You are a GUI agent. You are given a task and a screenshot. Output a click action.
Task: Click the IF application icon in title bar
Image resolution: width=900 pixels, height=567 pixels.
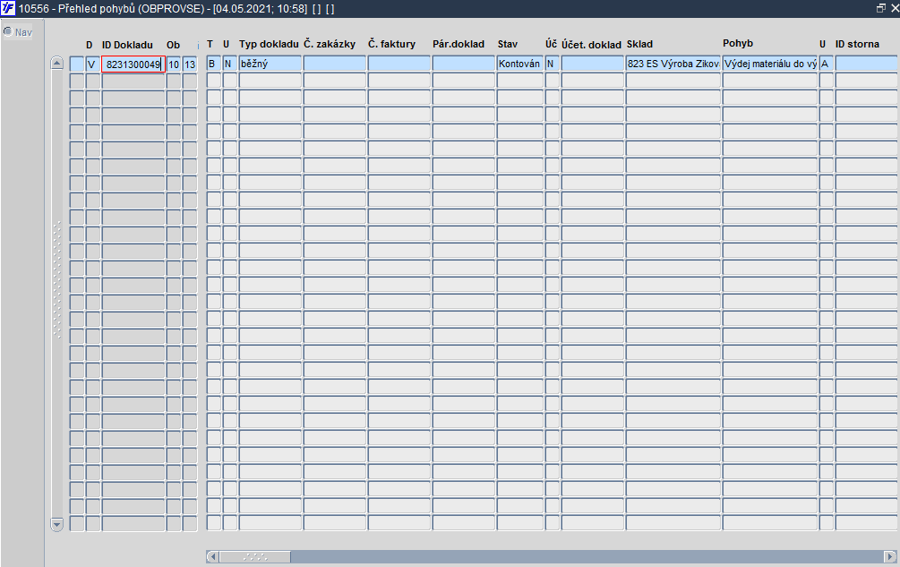[x=8, y=9]
